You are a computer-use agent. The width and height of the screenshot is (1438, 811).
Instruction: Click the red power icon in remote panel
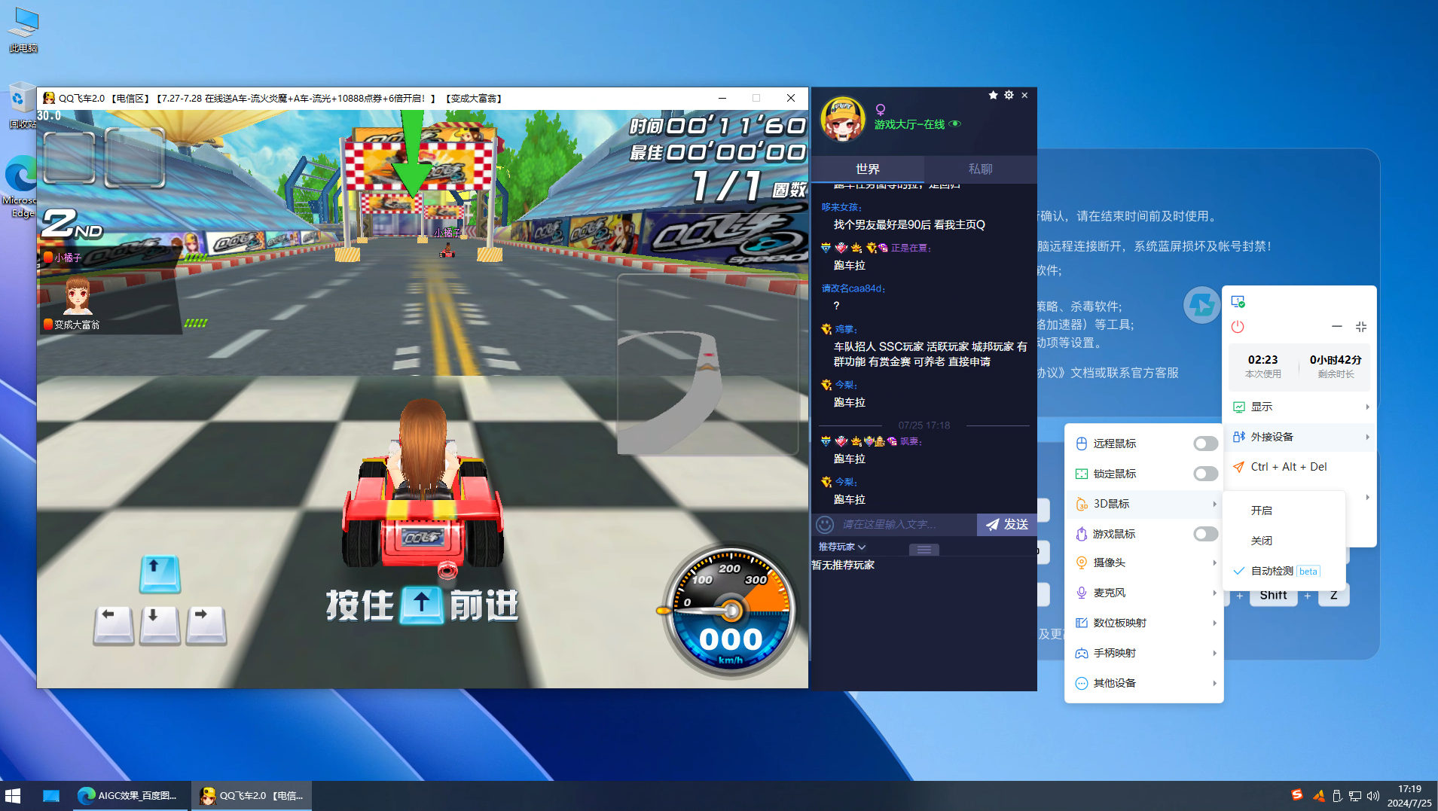click(1238, 327)
